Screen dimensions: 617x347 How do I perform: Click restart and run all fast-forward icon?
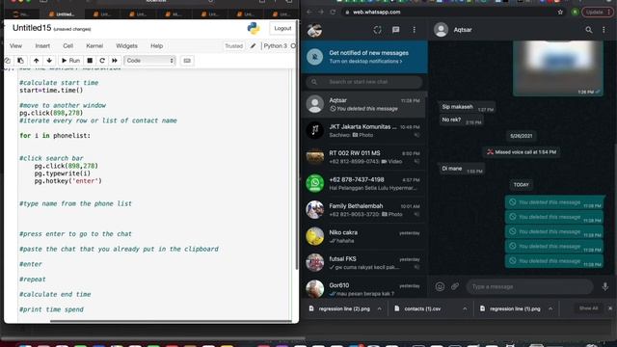pyautogui.click(x=115, y=61)
